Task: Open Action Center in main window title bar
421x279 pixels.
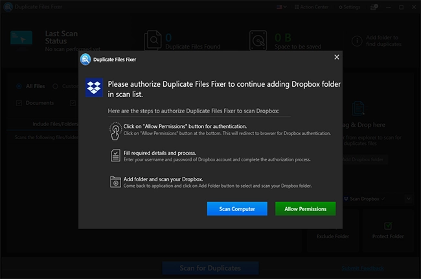Action: pyautogui.click(x=312, y=7)
